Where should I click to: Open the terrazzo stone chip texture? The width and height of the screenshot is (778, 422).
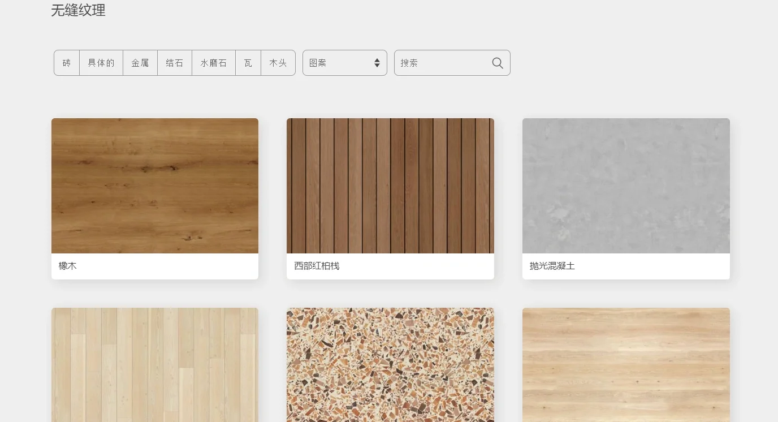click(x=390, y=365)
